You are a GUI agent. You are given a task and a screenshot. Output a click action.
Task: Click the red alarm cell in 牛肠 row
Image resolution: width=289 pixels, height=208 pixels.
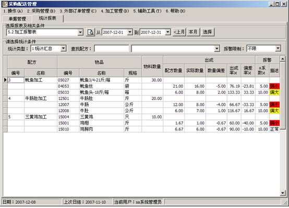tap(274, 105)
